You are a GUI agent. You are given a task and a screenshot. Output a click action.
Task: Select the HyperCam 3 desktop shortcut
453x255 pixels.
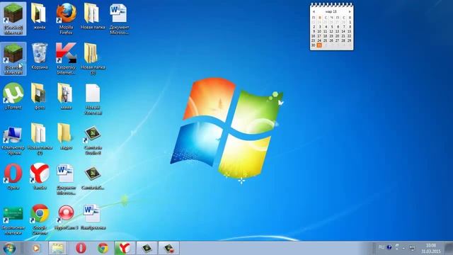[x=66, y=217]
